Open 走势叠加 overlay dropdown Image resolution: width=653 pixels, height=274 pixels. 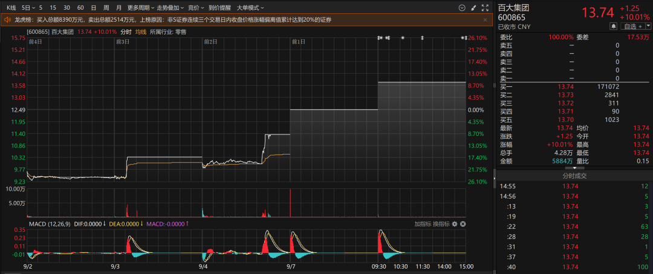coord(171,7)
